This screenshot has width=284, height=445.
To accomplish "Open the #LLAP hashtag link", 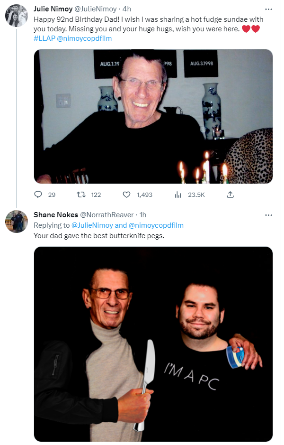I will tap(44, 38).
